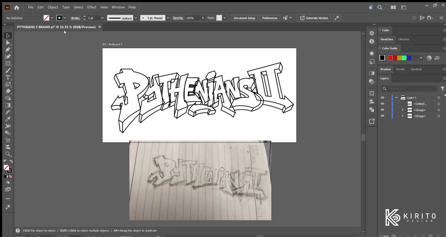Screen dimensions: 446x237
Task: Click the Opacity value field
Action: click(193, 18)
